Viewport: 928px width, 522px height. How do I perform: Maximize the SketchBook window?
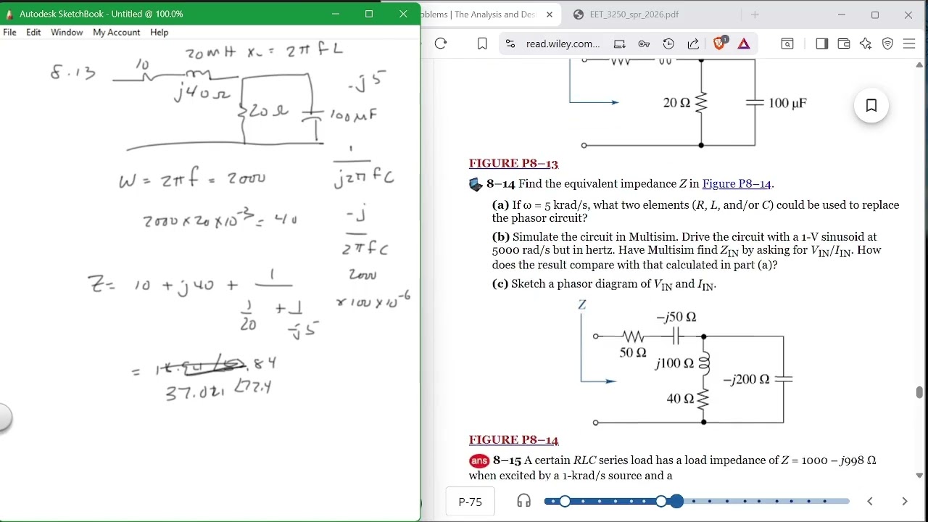click(x=369, y=14)
